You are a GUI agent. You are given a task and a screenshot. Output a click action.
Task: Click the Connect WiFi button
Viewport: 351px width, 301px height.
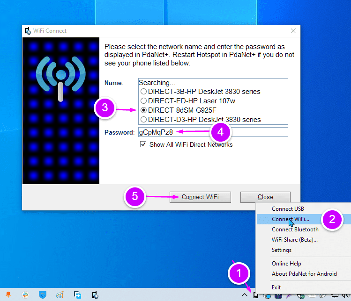tap(200, 197)
